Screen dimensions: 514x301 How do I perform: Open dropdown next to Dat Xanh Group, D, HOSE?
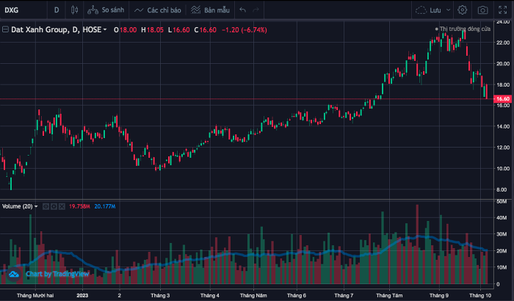pyautogui.click(x=105, y=30)
